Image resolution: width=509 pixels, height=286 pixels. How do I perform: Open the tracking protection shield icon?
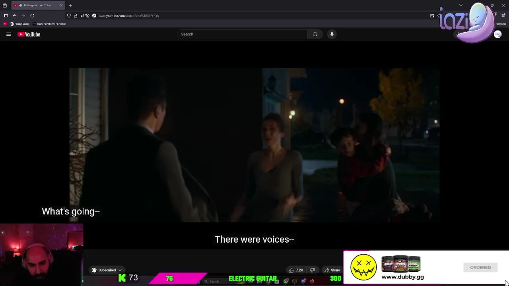69,15
